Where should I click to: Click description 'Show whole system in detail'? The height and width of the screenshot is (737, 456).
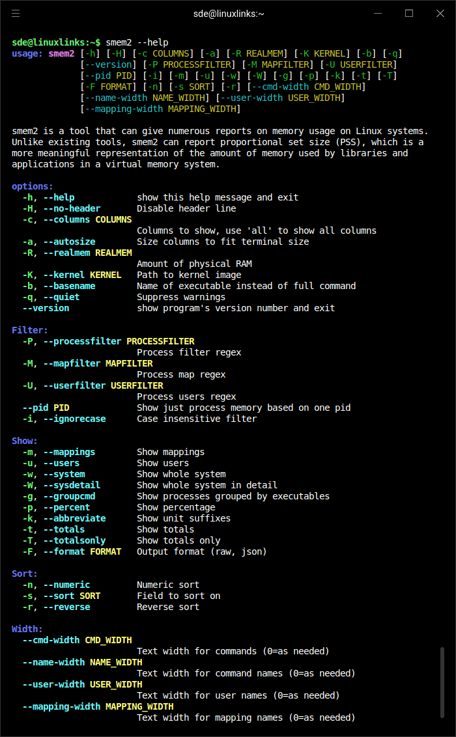point(207,485)
